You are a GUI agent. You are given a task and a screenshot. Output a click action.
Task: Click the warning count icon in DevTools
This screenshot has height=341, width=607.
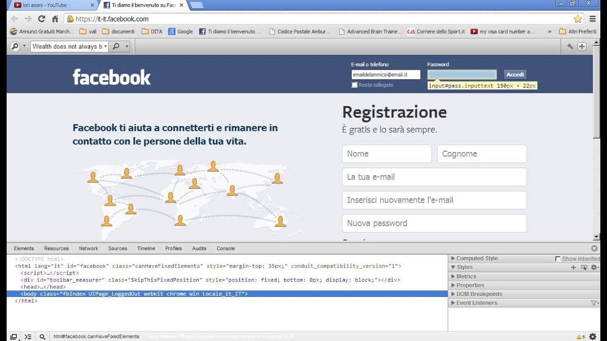(581, 337)
